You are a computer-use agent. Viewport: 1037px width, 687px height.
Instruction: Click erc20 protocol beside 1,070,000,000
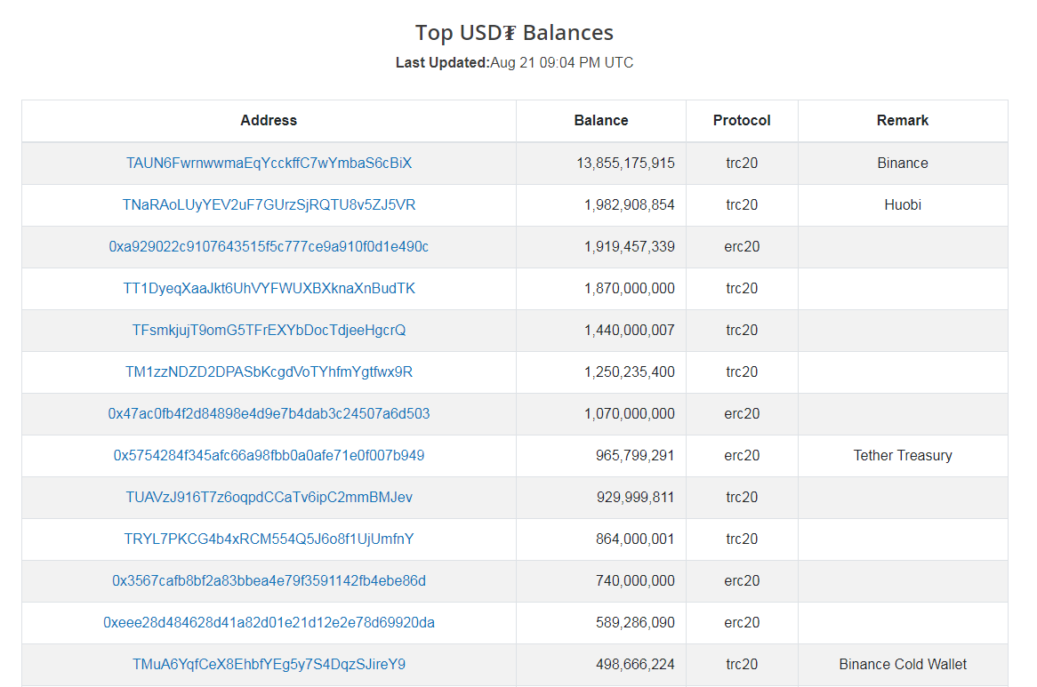tap(742, 413)
